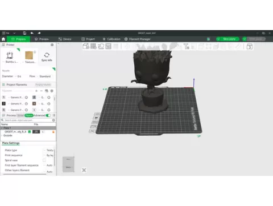Click the icon right of the search field
Screen dimensions: 273x206
click(53, 120)
